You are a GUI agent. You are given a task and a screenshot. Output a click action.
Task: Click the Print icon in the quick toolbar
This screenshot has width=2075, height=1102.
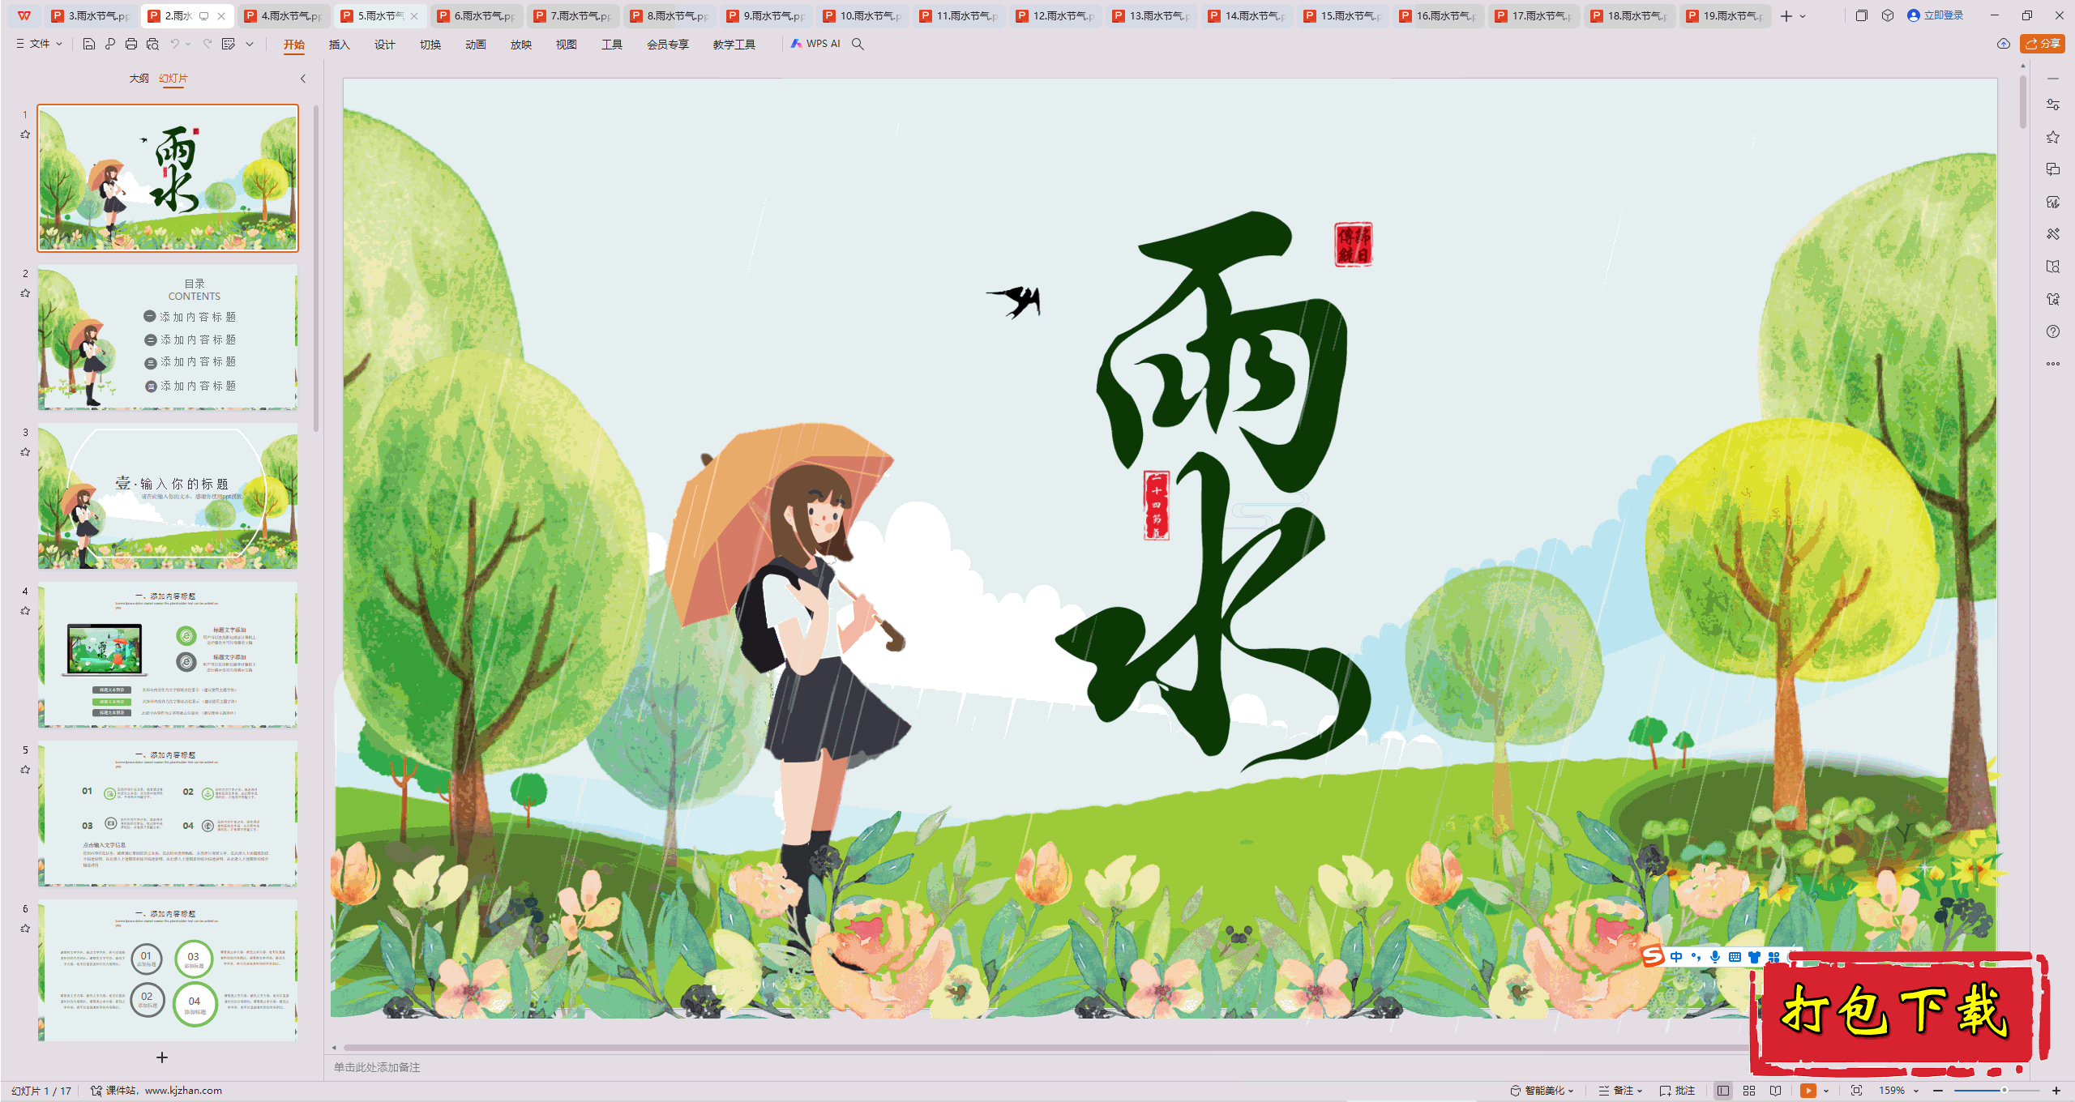pyautogui.click(x=131, y=45)
